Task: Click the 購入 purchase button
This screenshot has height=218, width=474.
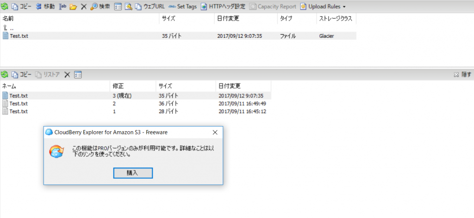Action: 133,173
